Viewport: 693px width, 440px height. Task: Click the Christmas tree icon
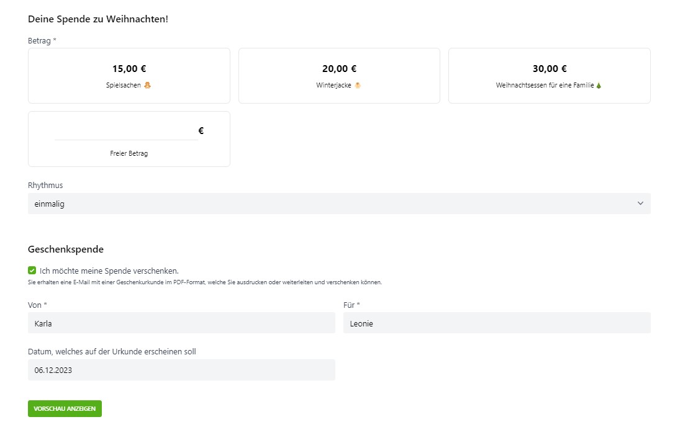(599, 86)
